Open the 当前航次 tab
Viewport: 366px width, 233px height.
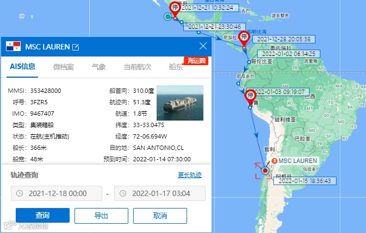click(x=137, y=67)
